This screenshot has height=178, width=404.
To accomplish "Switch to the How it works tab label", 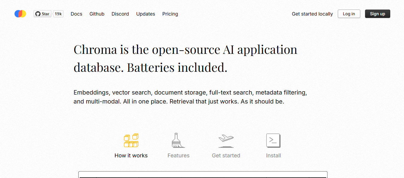I will pyautogui.click(x=131, y=156).
